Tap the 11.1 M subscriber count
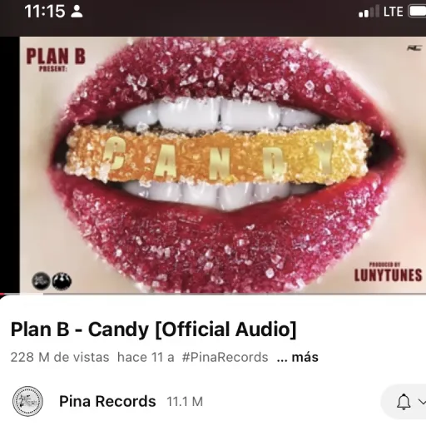This screenshot has height=426, width=426. [x=185, y=402]
